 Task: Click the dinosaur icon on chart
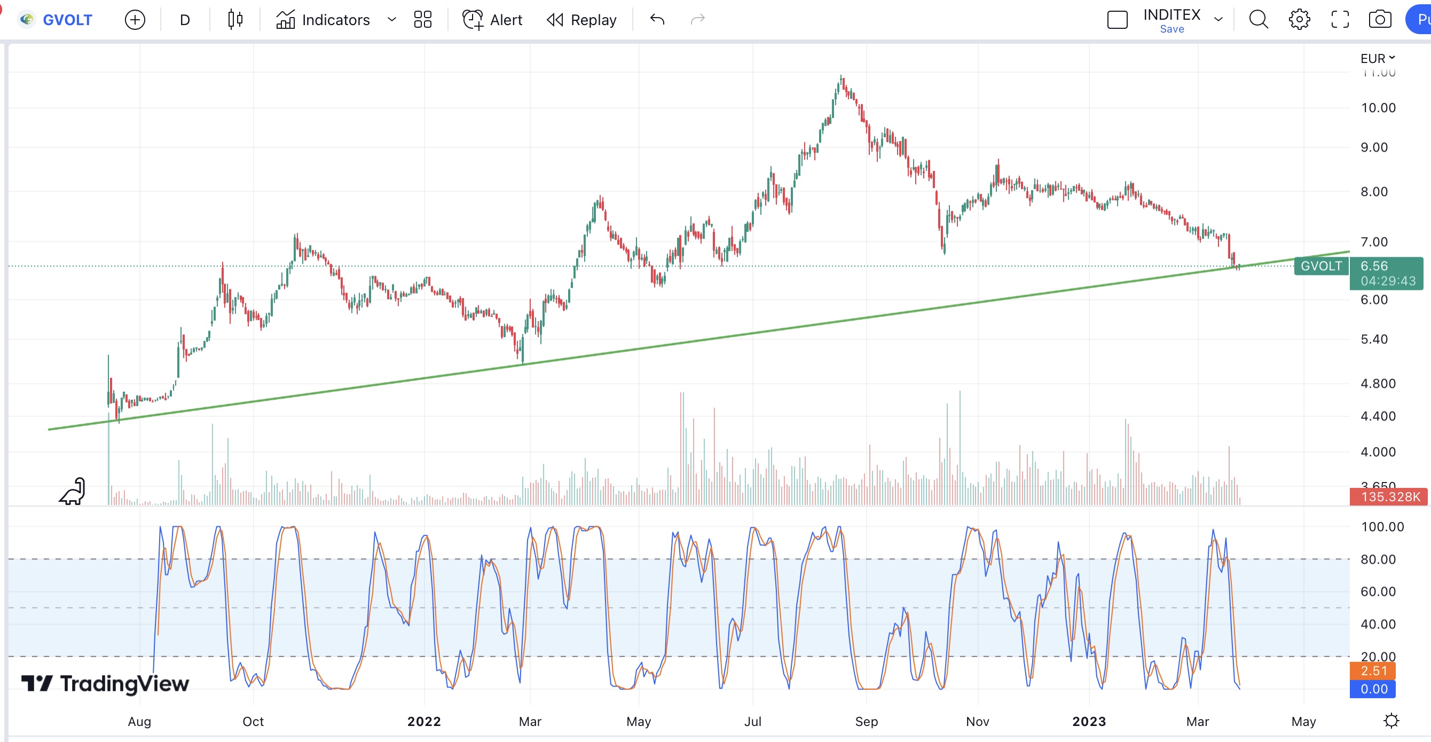click(x=73, y=492)
